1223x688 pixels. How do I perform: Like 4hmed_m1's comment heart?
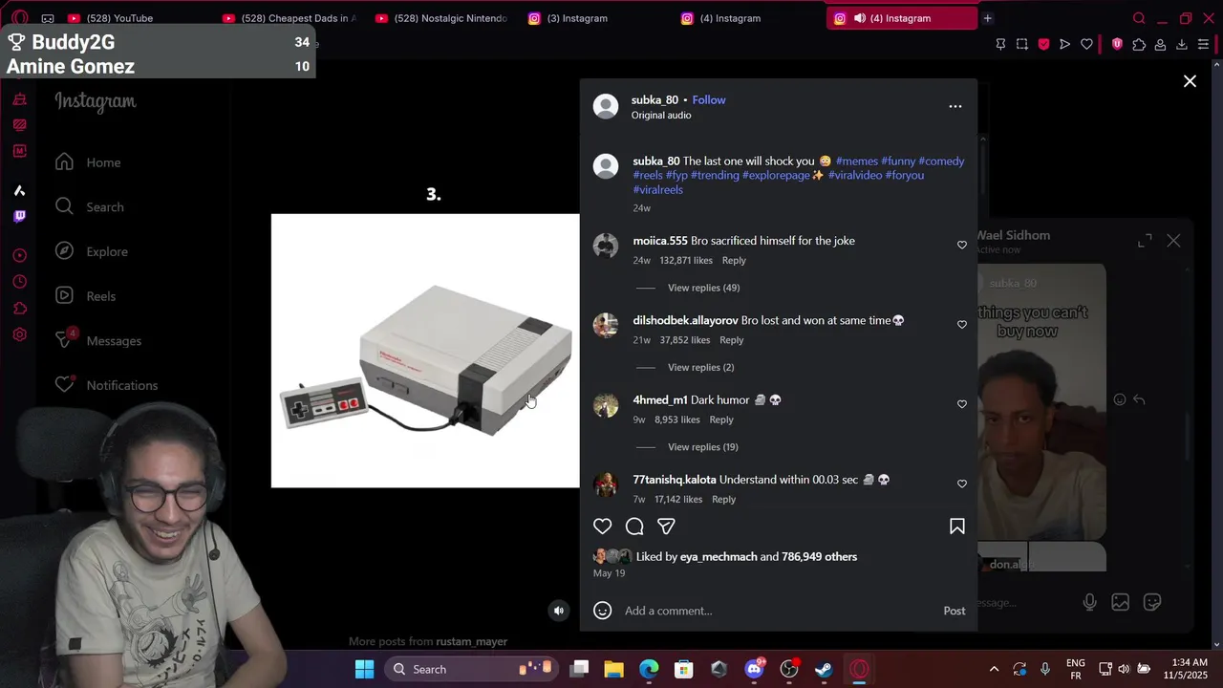(x=962, y=404)
